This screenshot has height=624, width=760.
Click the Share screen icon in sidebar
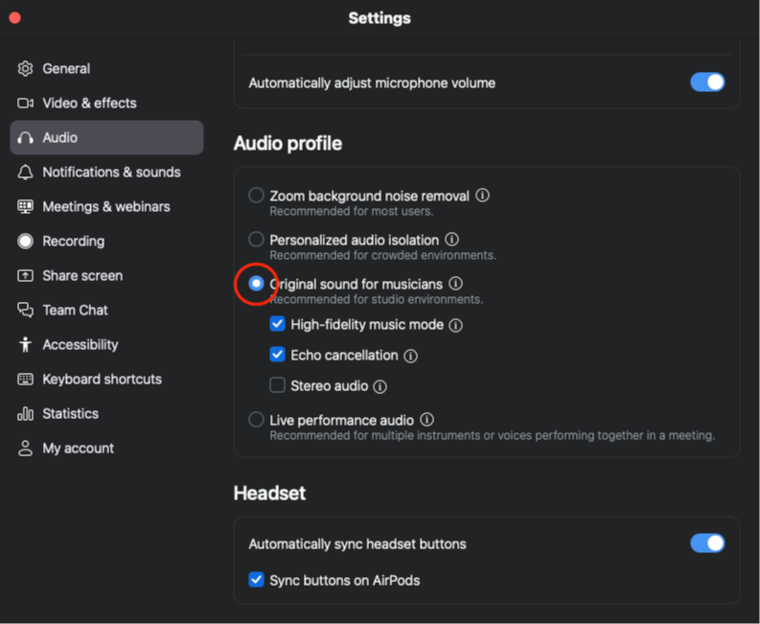(x=26, y=276)
